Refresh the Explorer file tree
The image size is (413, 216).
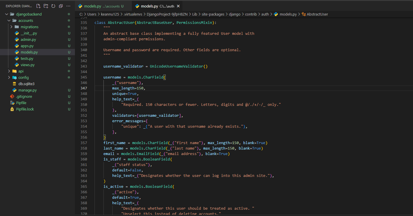point(53,6)
